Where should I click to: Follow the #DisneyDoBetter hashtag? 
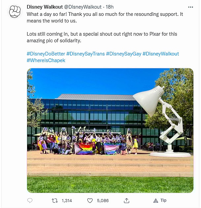pyautogui.click(x=46, y=53)
